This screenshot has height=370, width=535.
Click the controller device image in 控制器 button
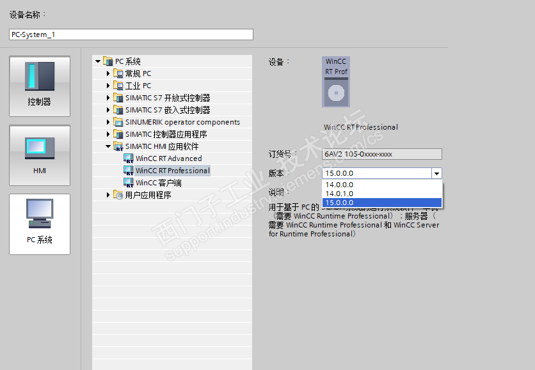click(x=40, y=76)
